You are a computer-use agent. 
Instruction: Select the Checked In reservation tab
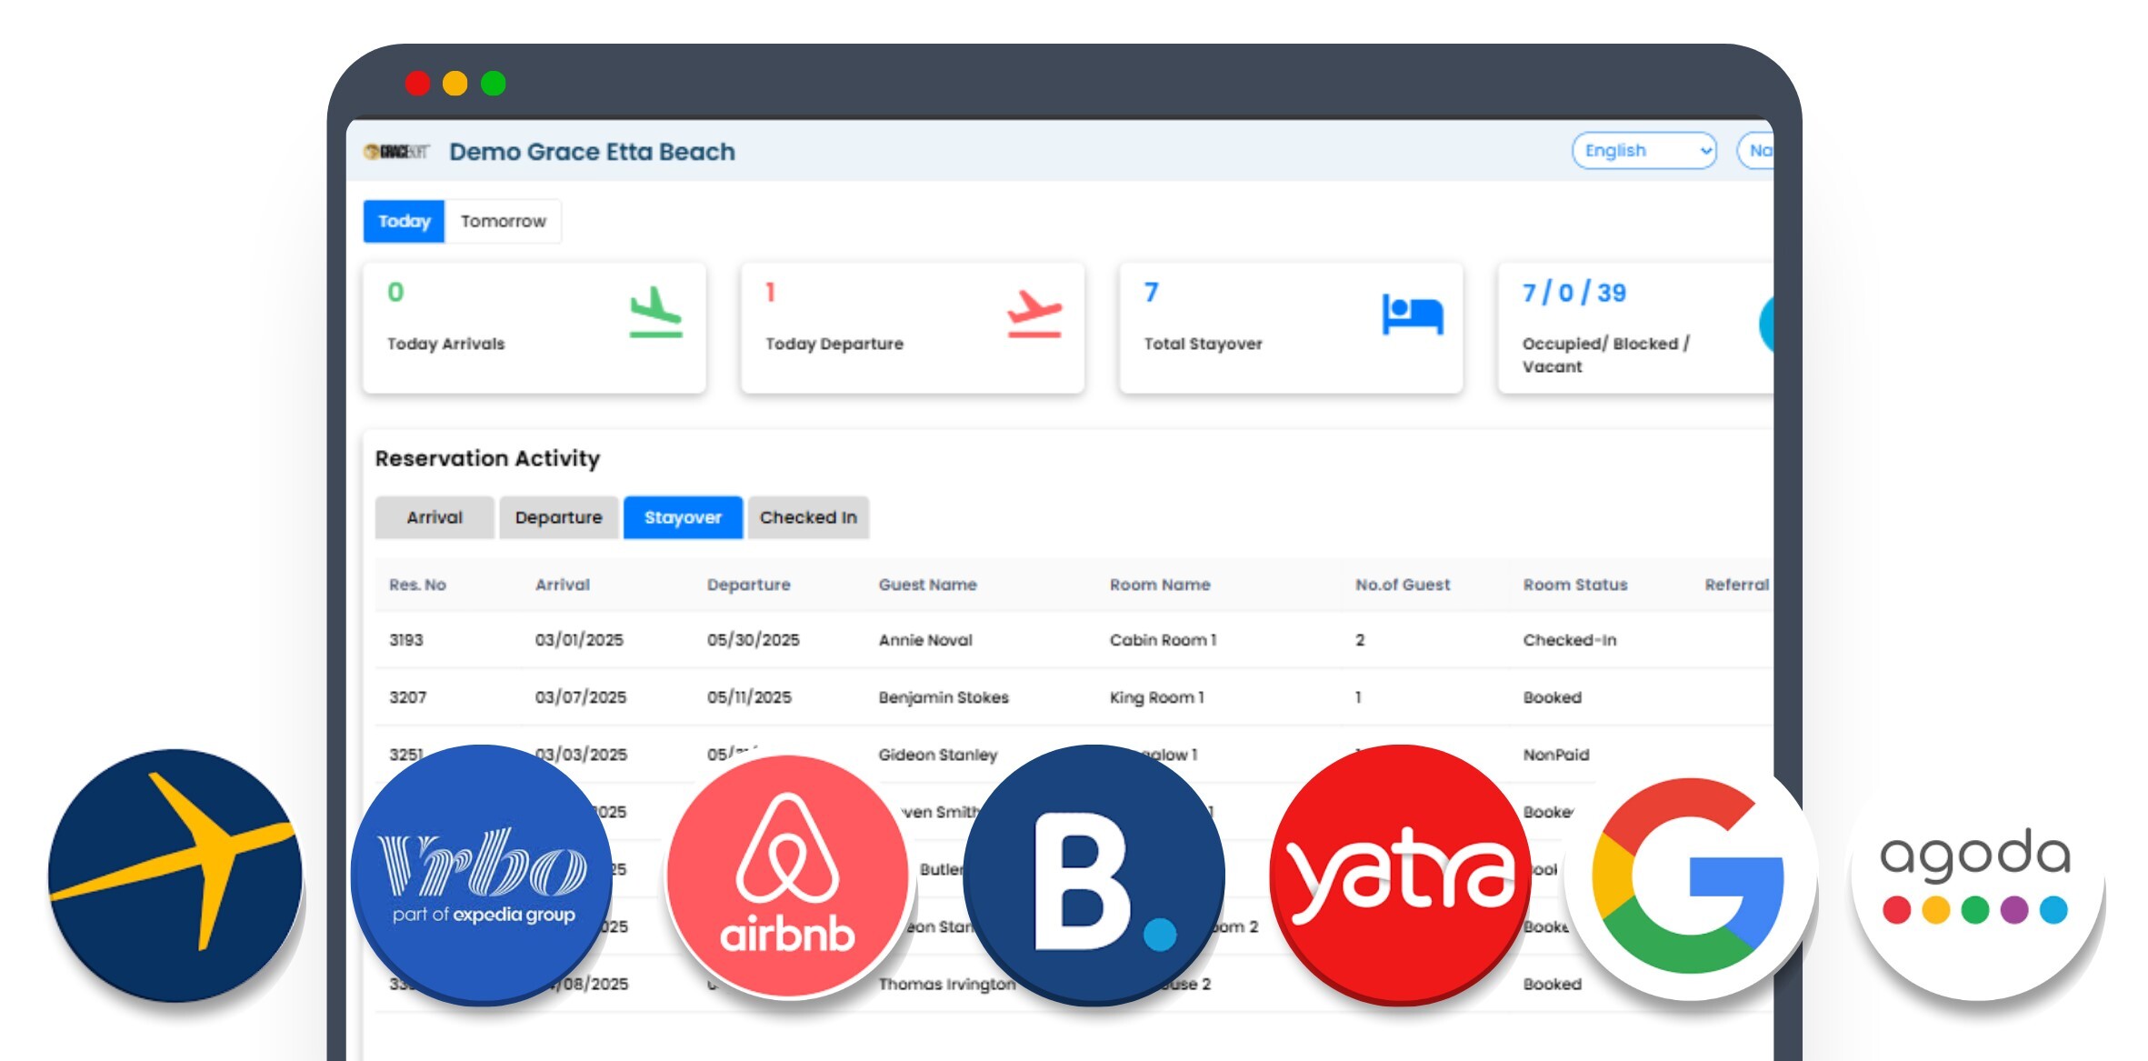pos(808,517)
